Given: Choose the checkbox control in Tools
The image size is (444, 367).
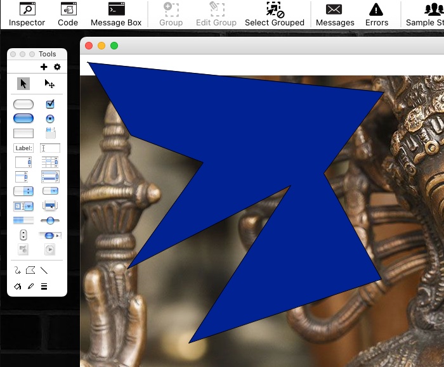Looking at the screenshot, I should pos(50,104).
